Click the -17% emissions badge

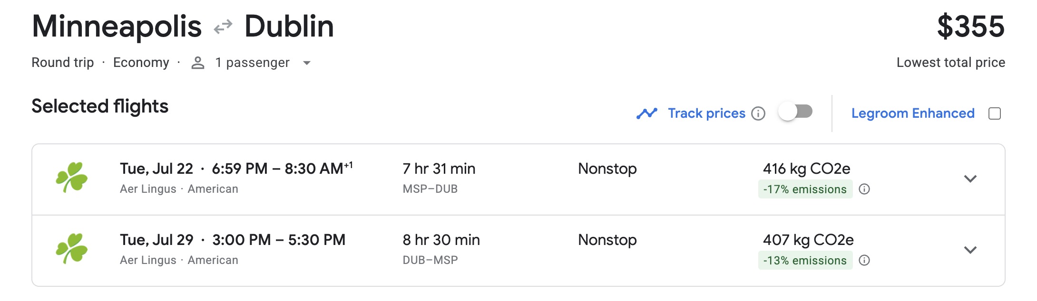tap(805, 189)
